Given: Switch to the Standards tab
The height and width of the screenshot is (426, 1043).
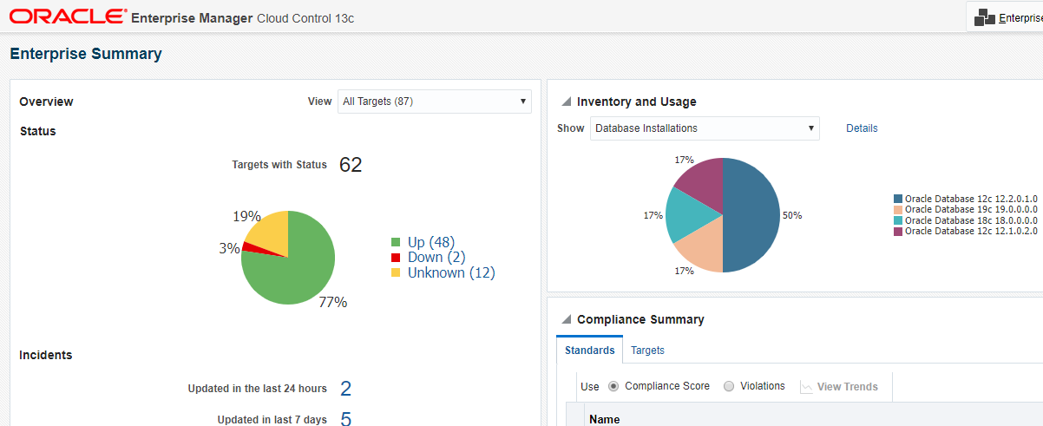Looking at the screenshot, I should pyautogui.click(x=589, y=351).
